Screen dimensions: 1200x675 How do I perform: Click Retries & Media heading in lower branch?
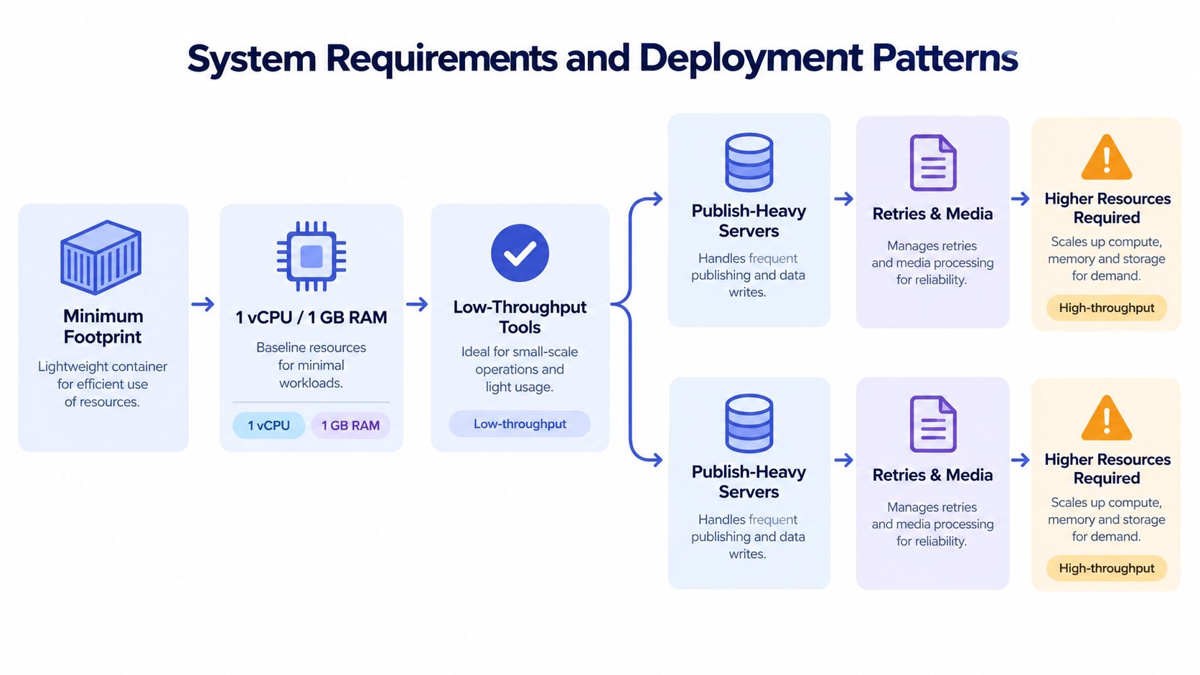[x=932, y=475]
